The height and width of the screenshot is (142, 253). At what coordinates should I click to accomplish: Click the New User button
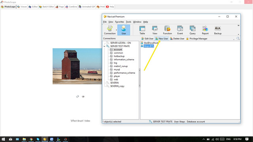point(162,39)
